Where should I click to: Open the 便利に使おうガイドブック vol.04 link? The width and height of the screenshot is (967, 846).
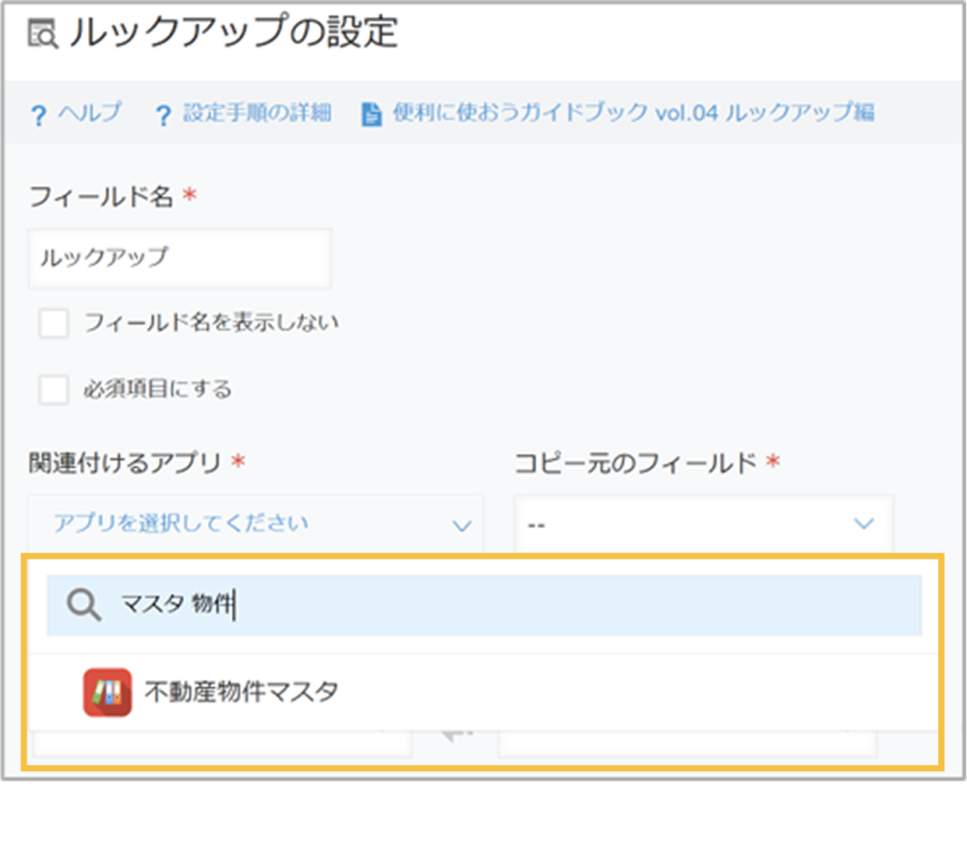(x=633, y=113)
